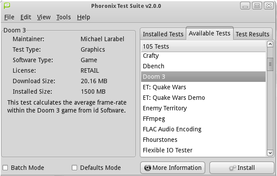Minimize the Phoronix Test Suite window
This screenshot has width=277, height=176.
pyautogui.click(x=245, y=6)
